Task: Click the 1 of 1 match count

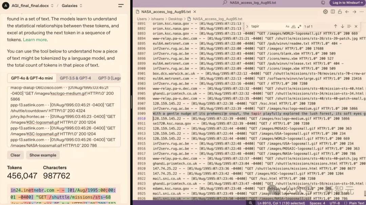Action: click(308, 27)
